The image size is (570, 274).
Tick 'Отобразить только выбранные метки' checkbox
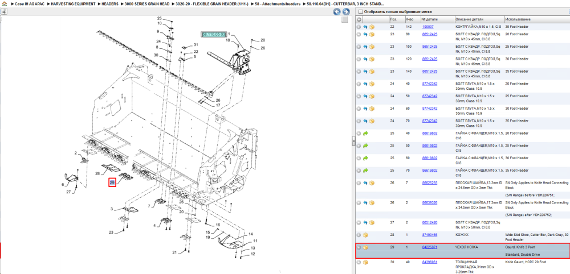(x=361, y=11)
